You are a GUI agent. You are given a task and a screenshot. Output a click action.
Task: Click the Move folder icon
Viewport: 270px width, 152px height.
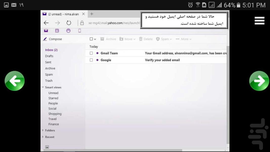pos(121,39)
